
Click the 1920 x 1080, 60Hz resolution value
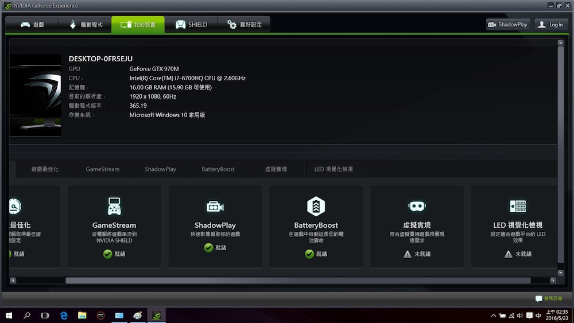pyautogui.click(x=153, y=96)
